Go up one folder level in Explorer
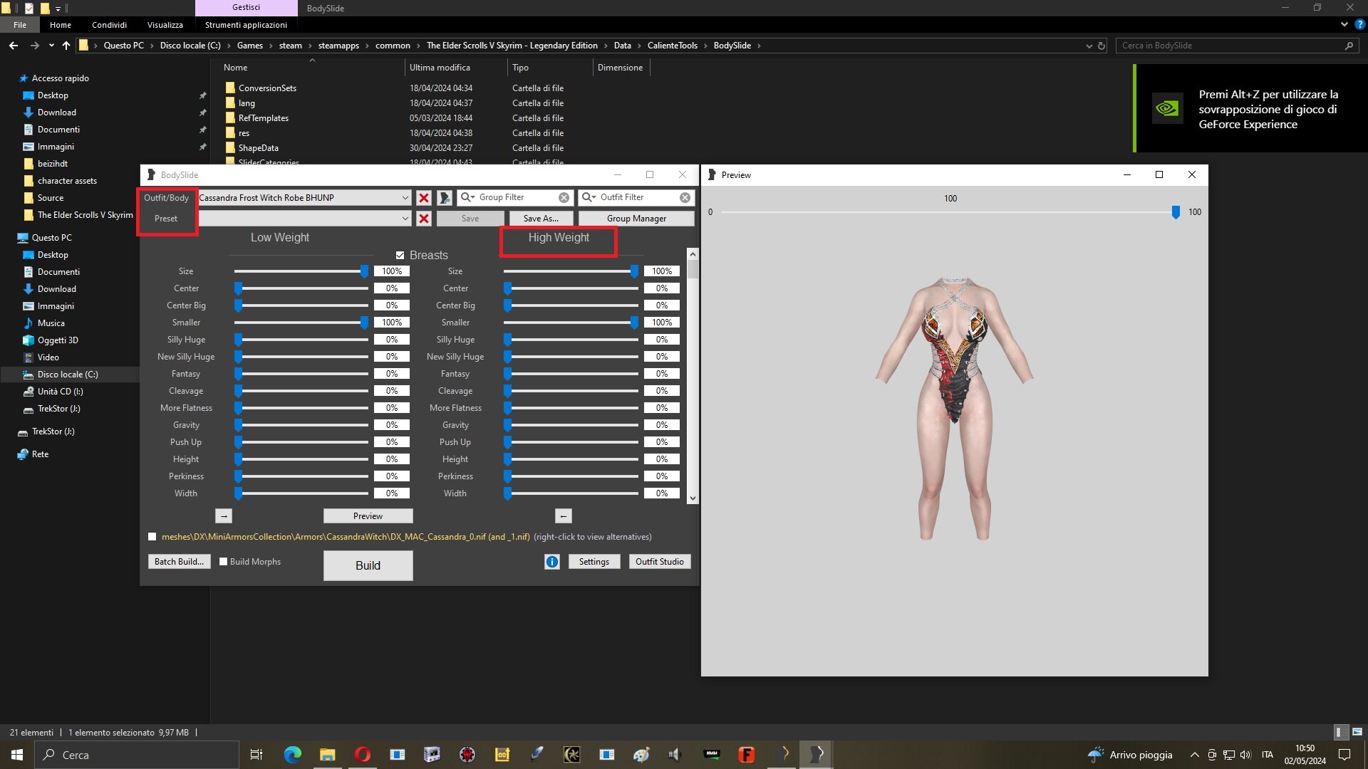 click(66, 46)
